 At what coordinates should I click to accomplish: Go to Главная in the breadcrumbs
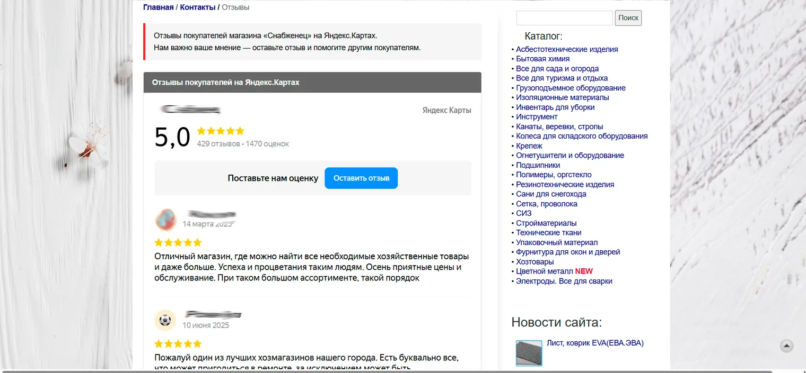(x=158, y=7)
